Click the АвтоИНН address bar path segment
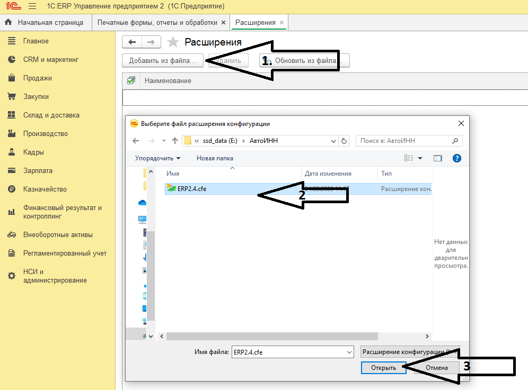Viewport: 528px width, 390px height. [263, 141]
